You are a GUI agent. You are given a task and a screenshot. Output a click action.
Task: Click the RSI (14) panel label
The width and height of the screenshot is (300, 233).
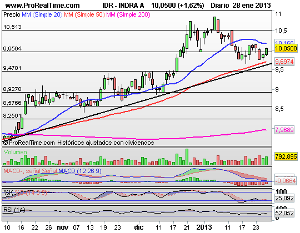[14, 210]
